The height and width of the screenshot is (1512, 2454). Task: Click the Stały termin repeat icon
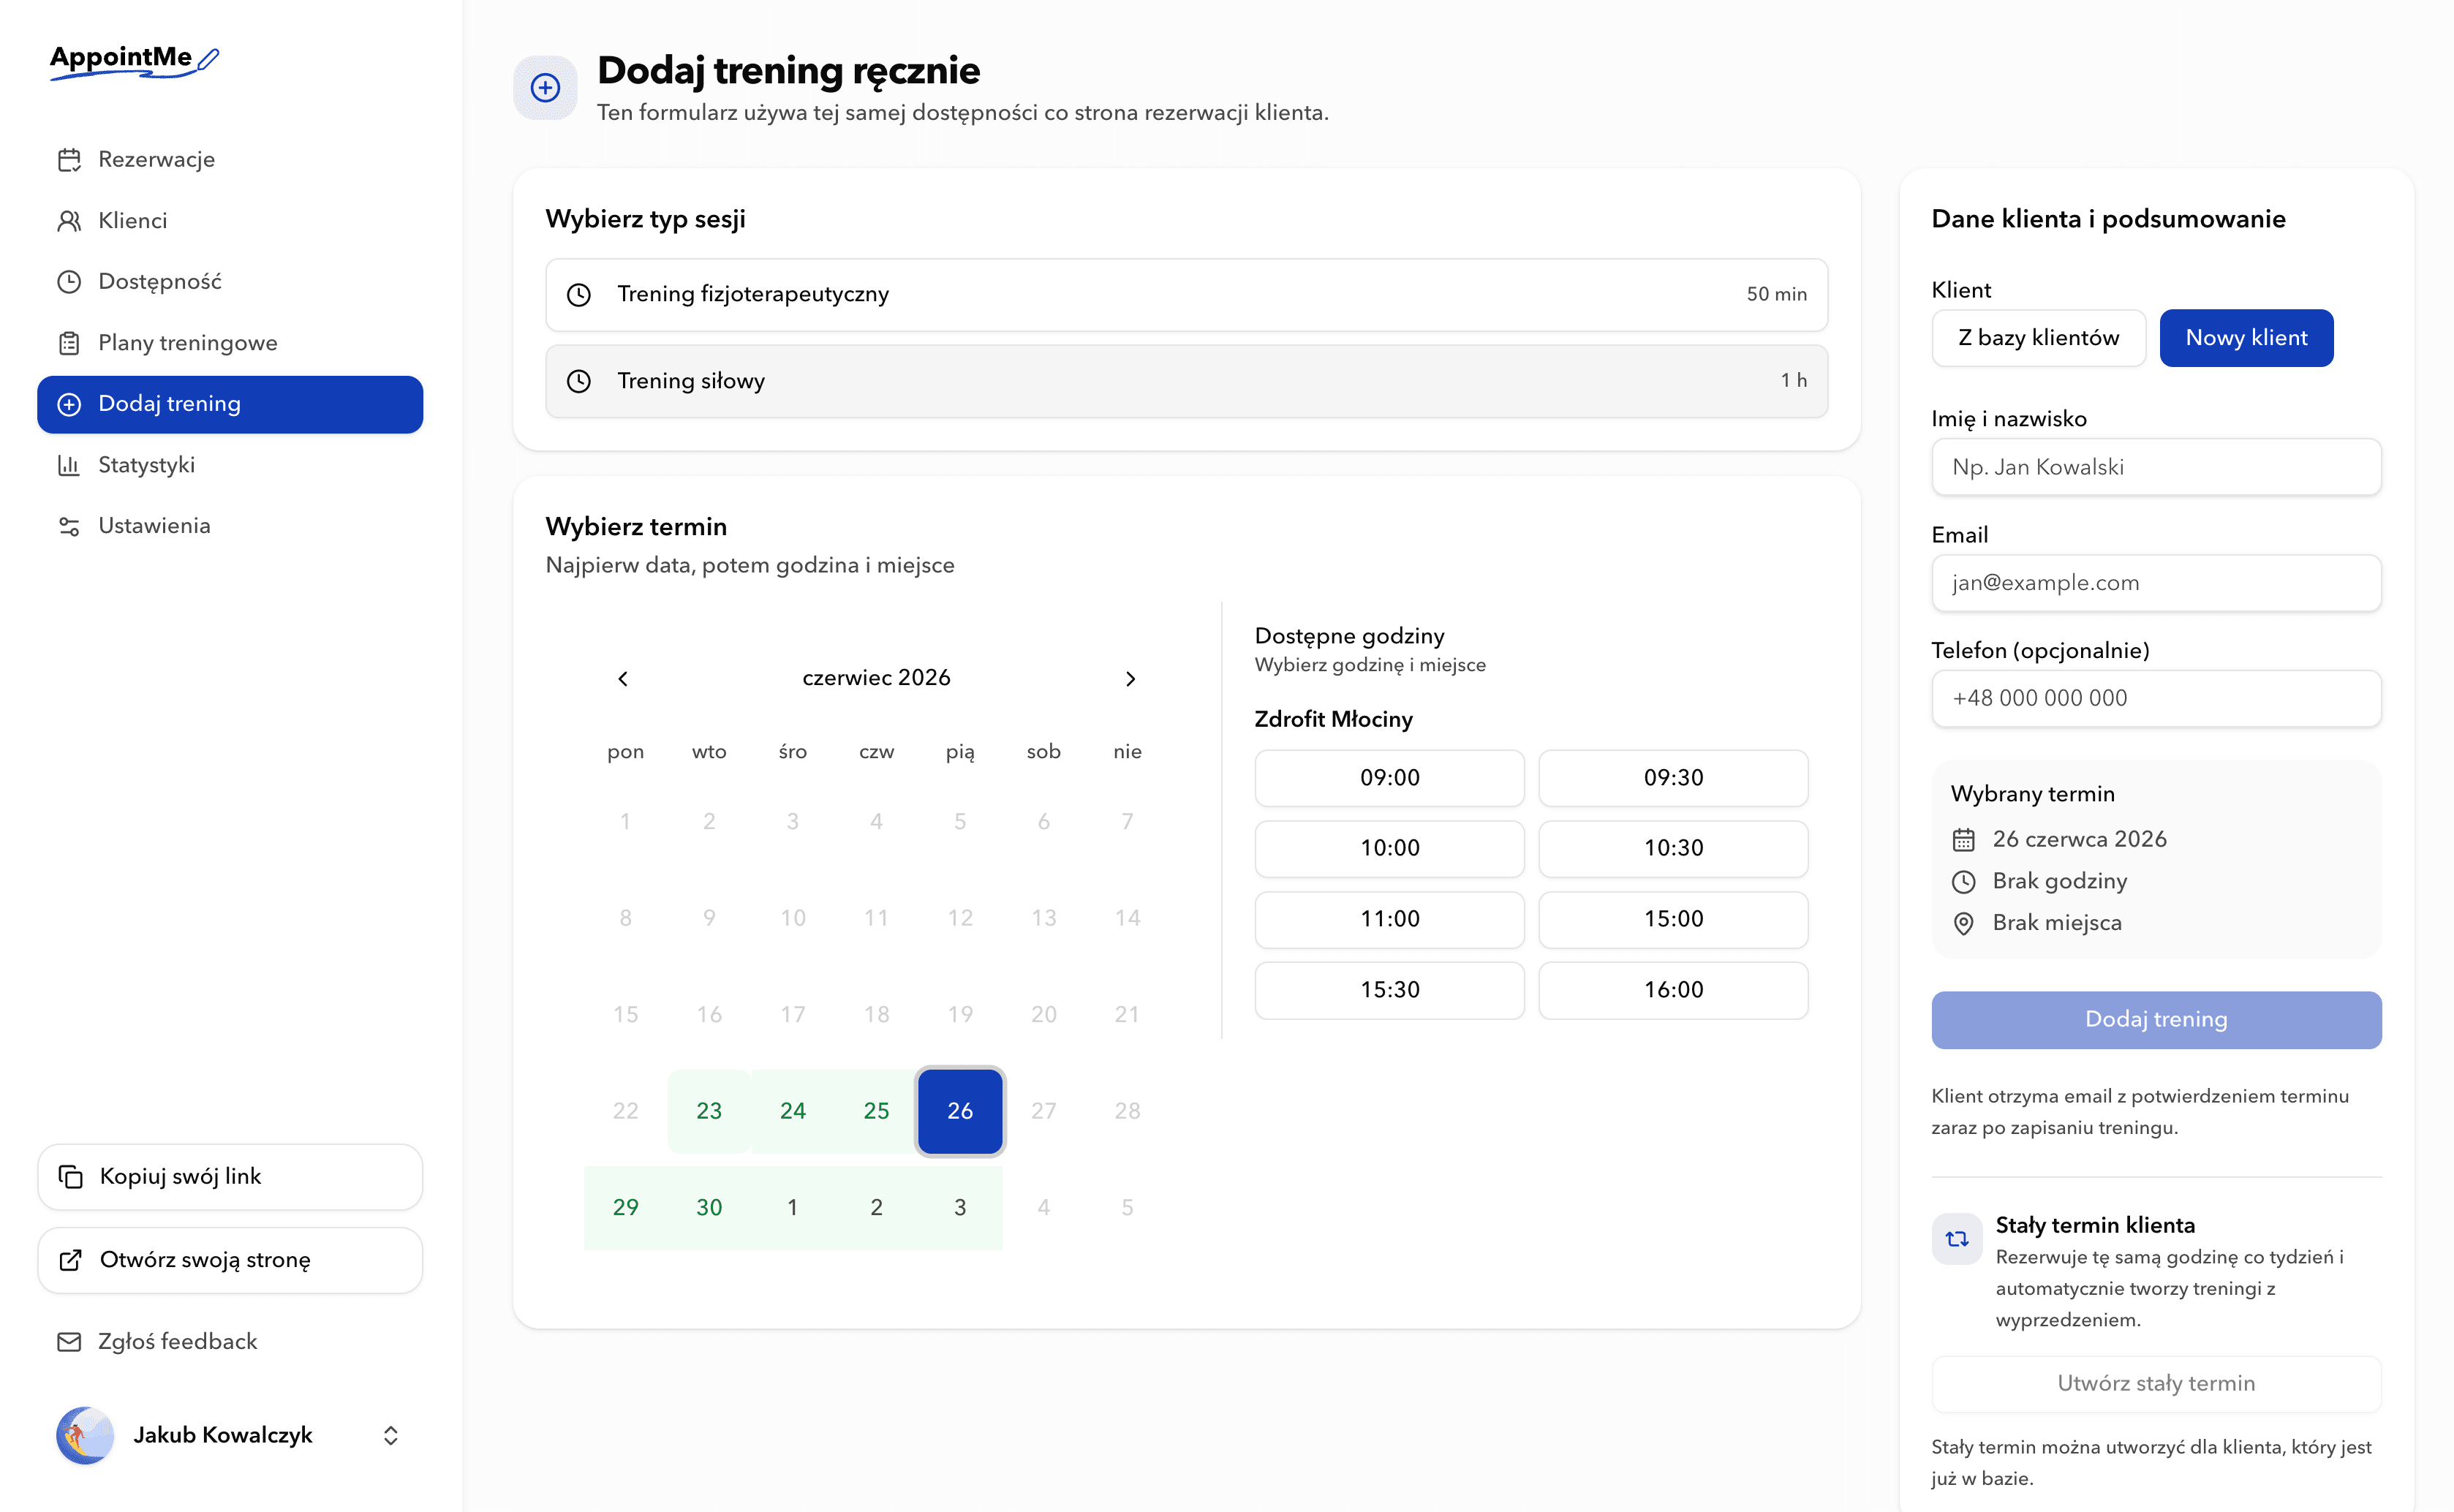(x=1957, y=1239)
